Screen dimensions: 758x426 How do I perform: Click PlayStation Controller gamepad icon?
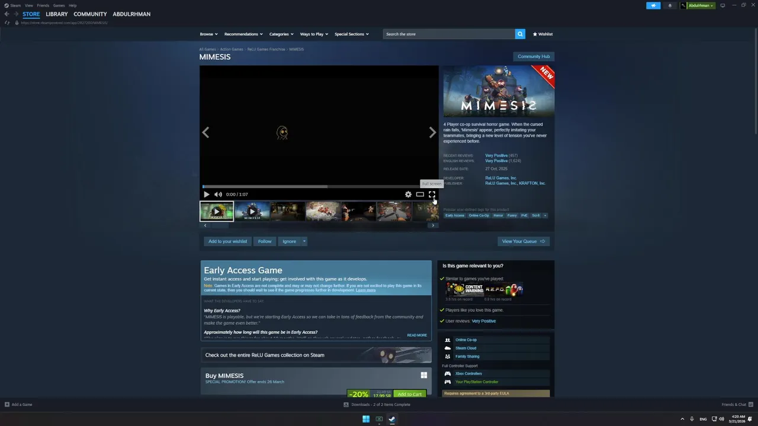447,382
